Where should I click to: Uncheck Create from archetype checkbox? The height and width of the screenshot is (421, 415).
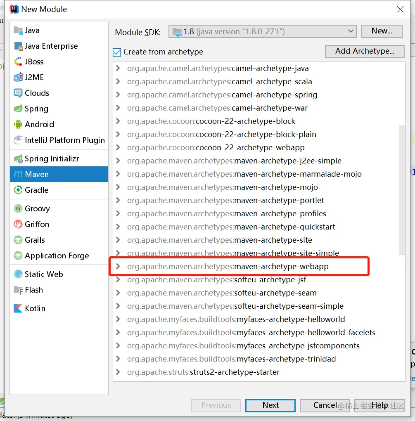pyautogui.click(x=117, y=52)
